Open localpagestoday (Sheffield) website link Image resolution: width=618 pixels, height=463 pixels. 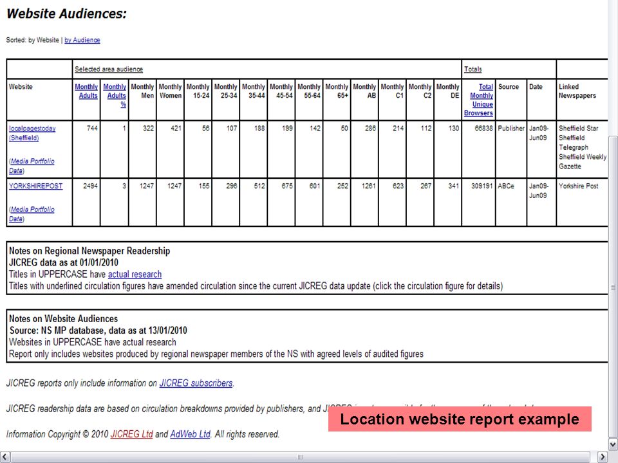pyautogui.click(x=32, y=133)
